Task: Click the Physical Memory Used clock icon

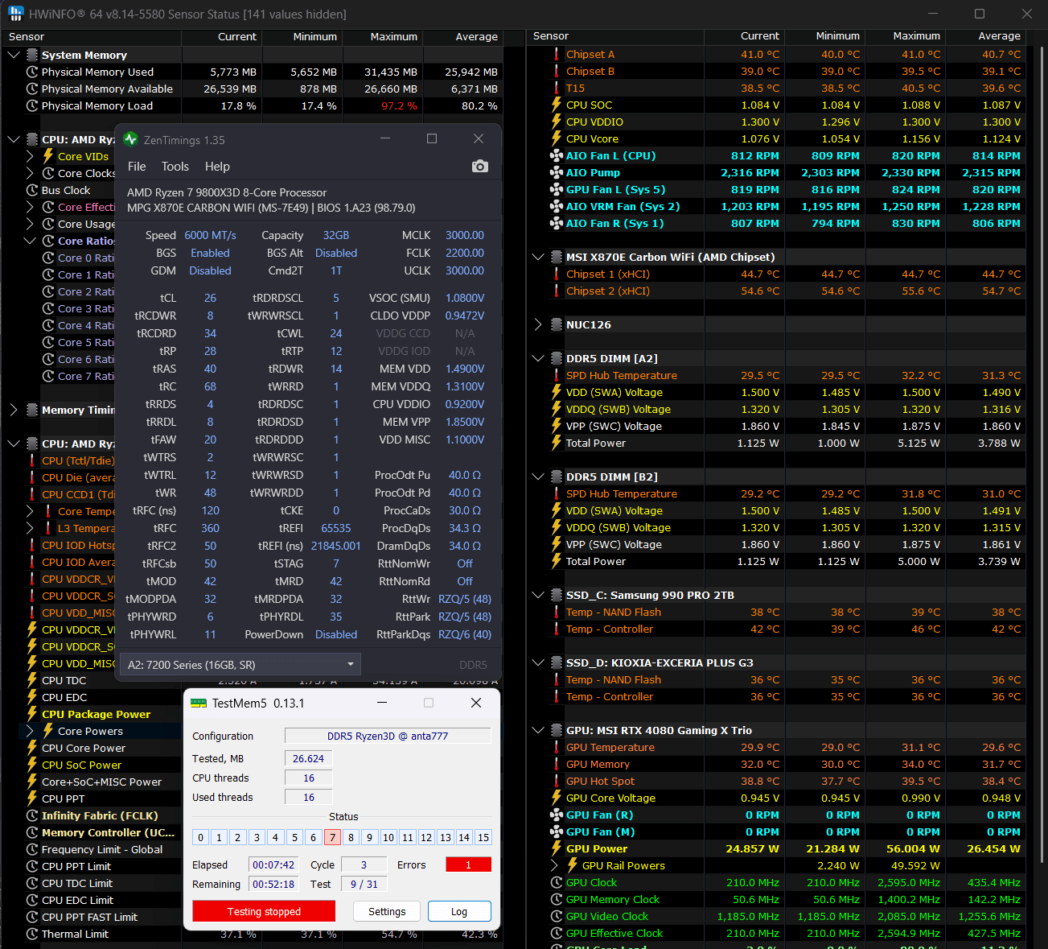Action: point(32,72)
